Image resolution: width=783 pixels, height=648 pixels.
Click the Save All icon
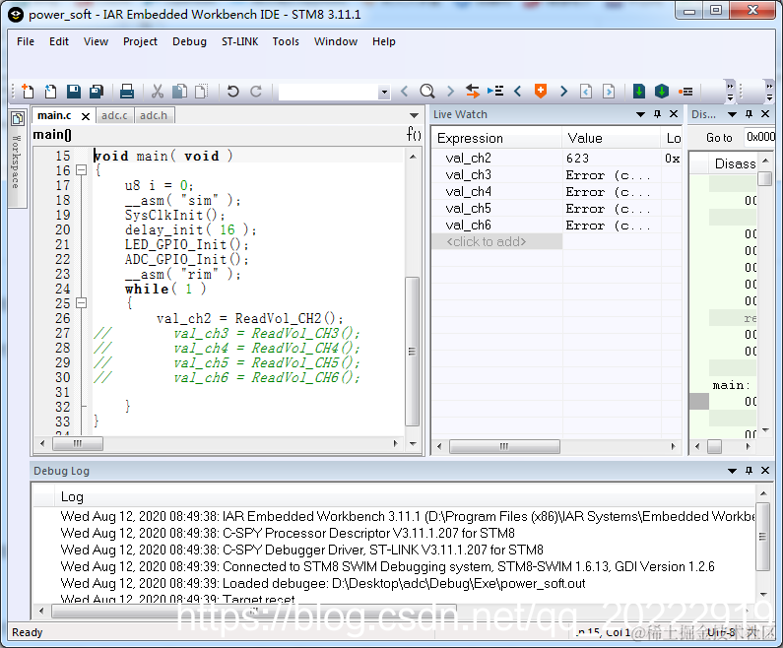(x=97, y=92)
